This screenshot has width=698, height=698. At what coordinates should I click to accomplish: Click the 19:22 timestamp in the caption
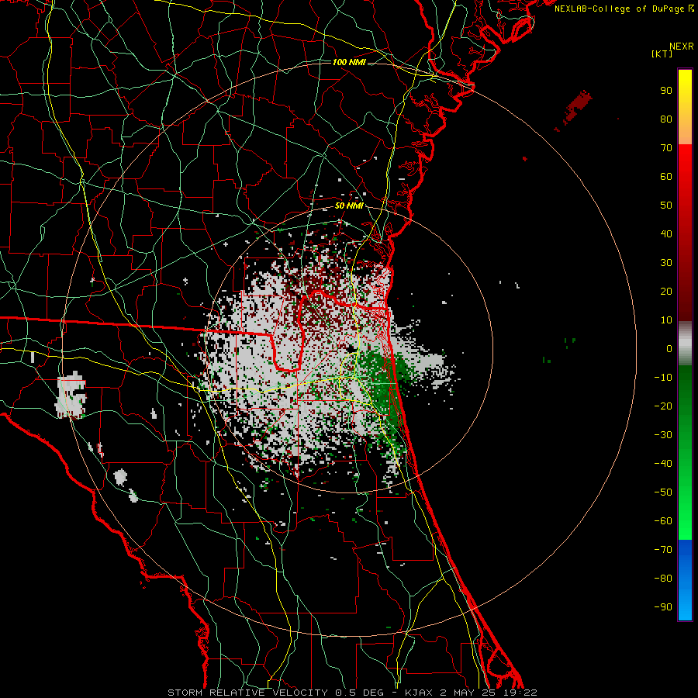click(x=520, y=693)
